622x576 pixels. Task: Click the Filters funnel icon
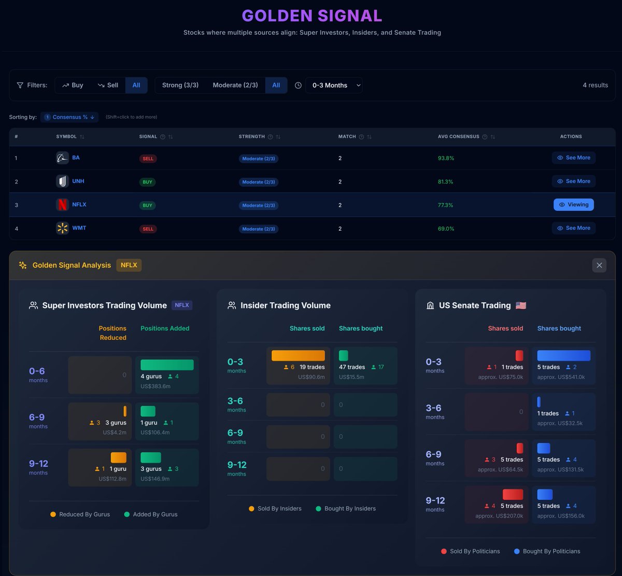[x=20, y=85]
